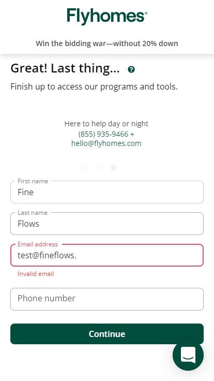Focus the empty Phone number field

(107, 299)
